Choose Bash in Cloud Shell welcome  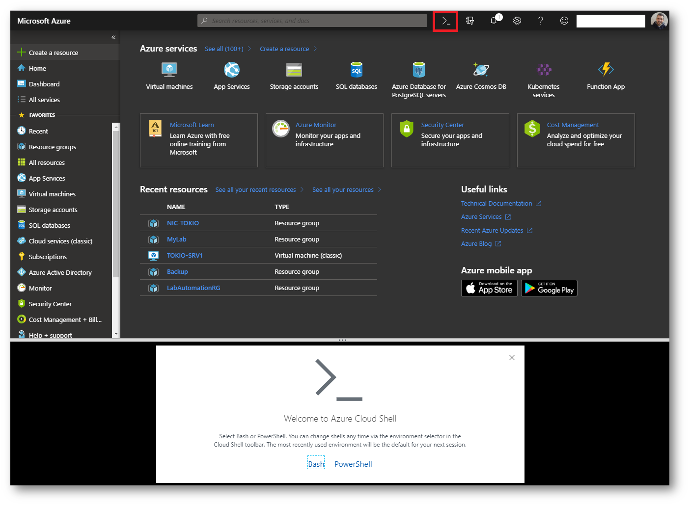click(x=316, y=464)
